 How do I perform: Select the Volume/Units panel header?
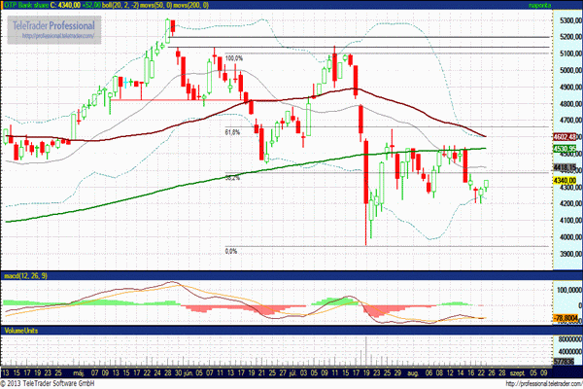(x=23, y=331)
